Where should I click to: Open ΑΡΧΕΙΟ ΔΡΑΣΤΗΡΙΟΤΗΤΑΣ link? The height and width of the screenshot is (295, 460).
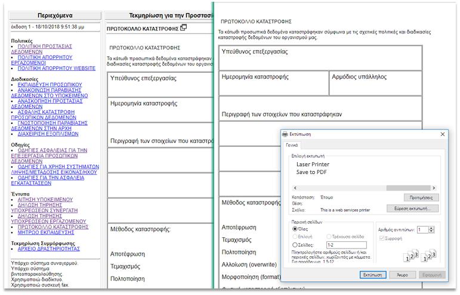[49, 249]
